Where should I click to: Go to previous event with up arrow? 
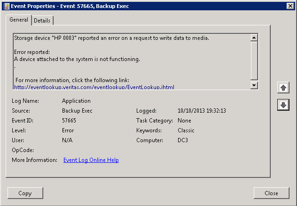(x=283, y=88)
